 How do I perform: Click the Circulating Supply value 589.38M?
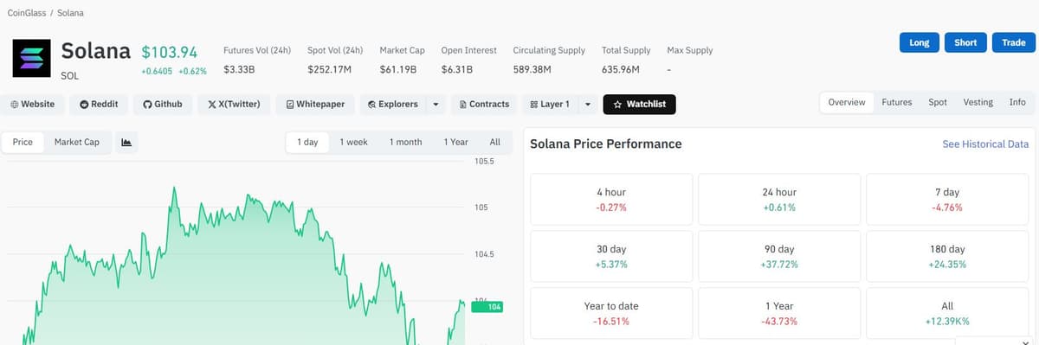532,69
